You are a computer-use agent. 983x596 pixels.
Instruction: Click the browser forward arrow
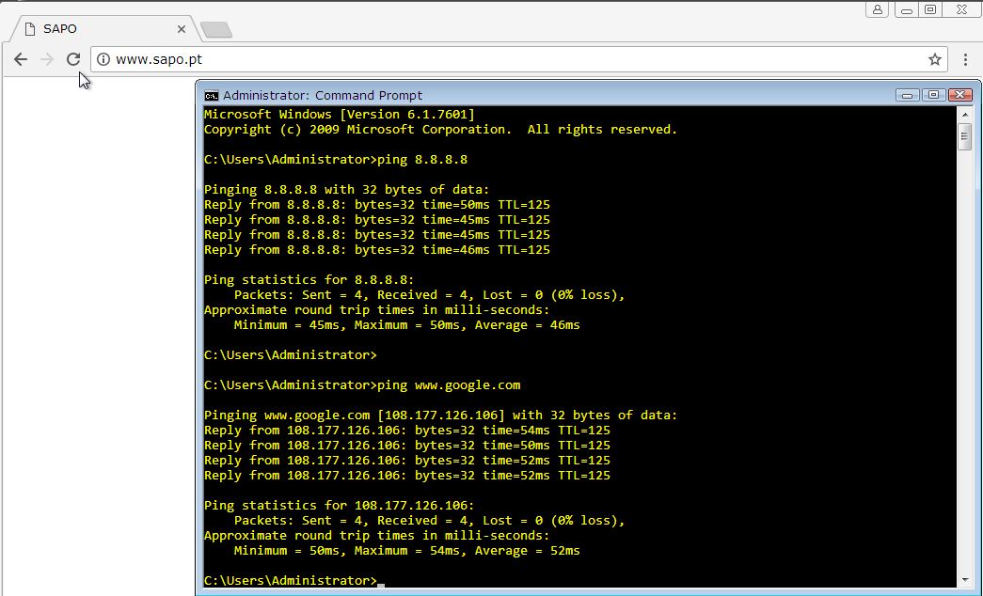pyautogui.click(x=47, y=59)
